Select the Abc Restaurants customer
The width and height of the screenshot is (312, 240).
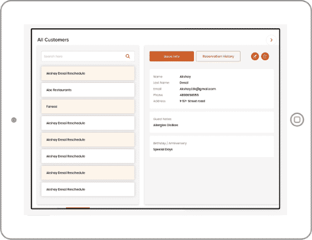(x=88, y=90)
